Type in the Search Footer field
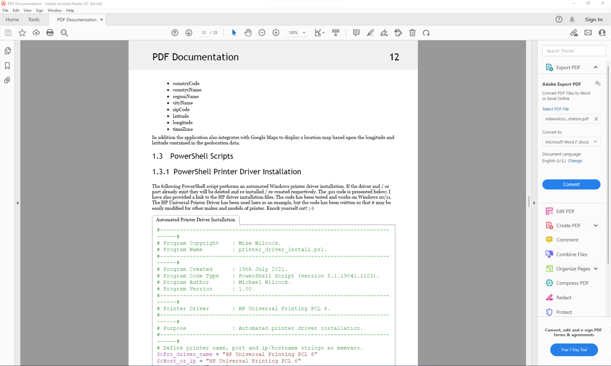The image size is (611, 366). point(573,50)
